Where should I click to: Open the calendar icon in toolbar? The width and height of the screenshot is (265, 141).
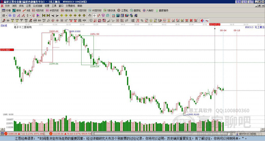[113, 16]
